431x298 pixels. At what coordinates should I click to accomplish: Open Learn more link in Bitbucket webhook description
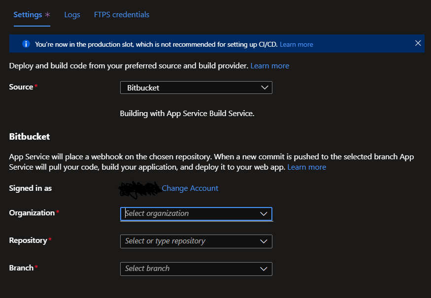point(306,167)
